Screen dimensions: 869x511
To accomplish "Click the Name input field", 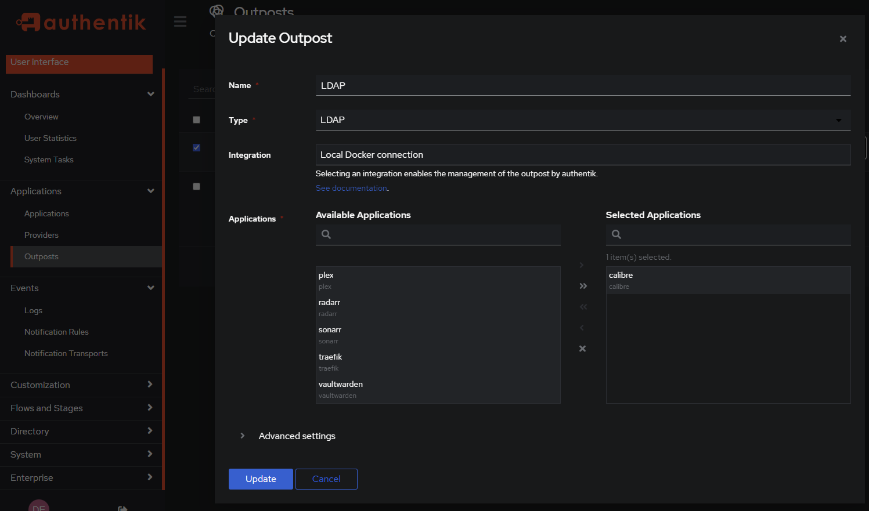I will 582,85.
